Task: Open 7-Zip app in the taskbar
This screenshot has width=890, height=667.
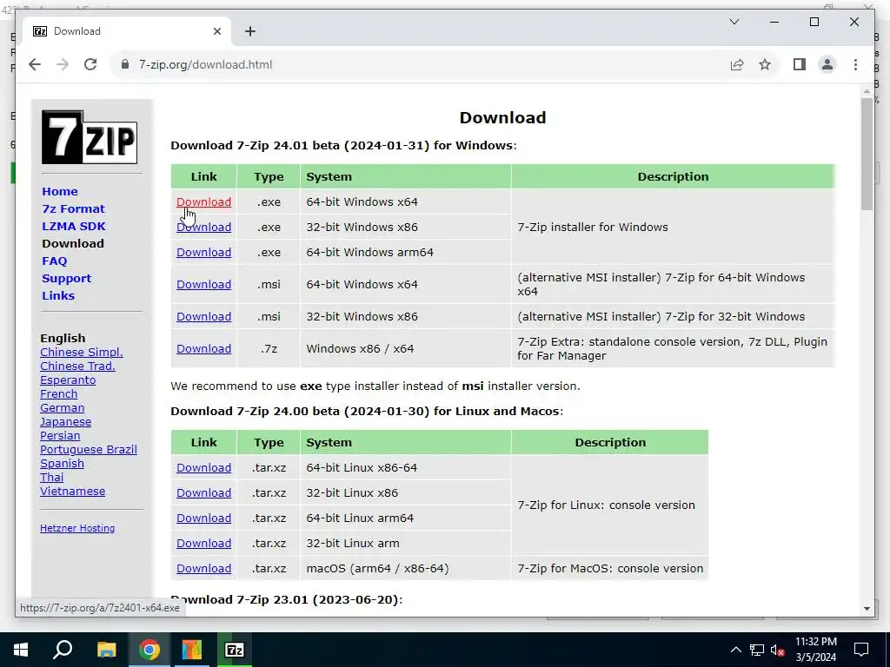Action: click(235, 650)
